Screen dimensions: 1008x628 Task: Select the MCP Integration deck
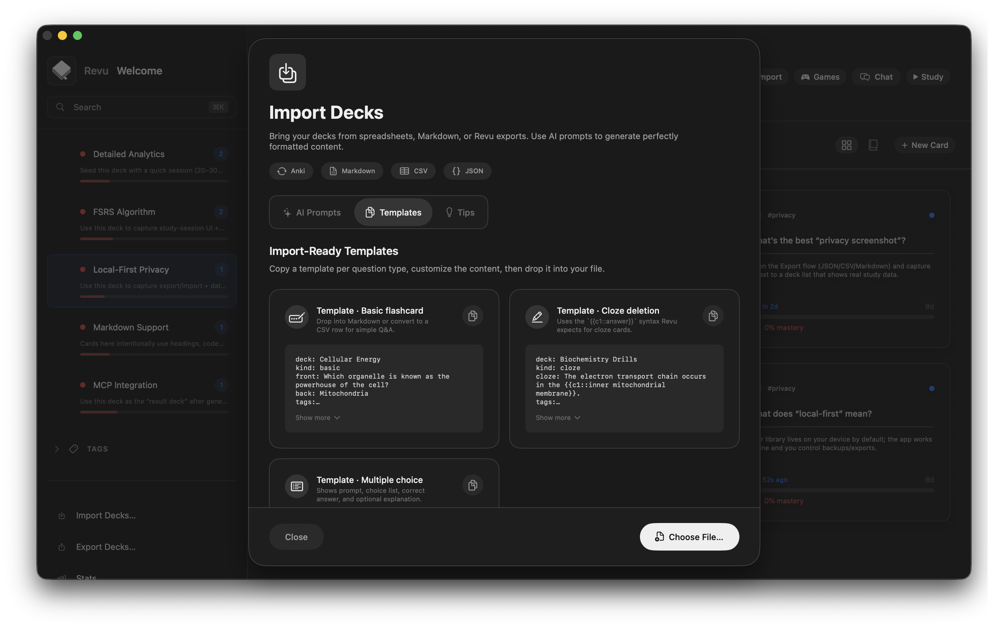pyautogui.click(x=142, y=396)
